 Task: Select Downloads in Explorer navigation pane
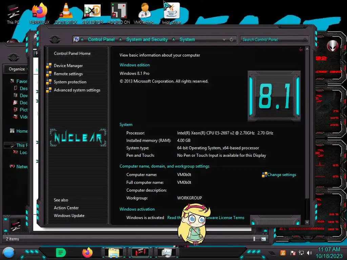pyautogui.click(x=21, y=95)
